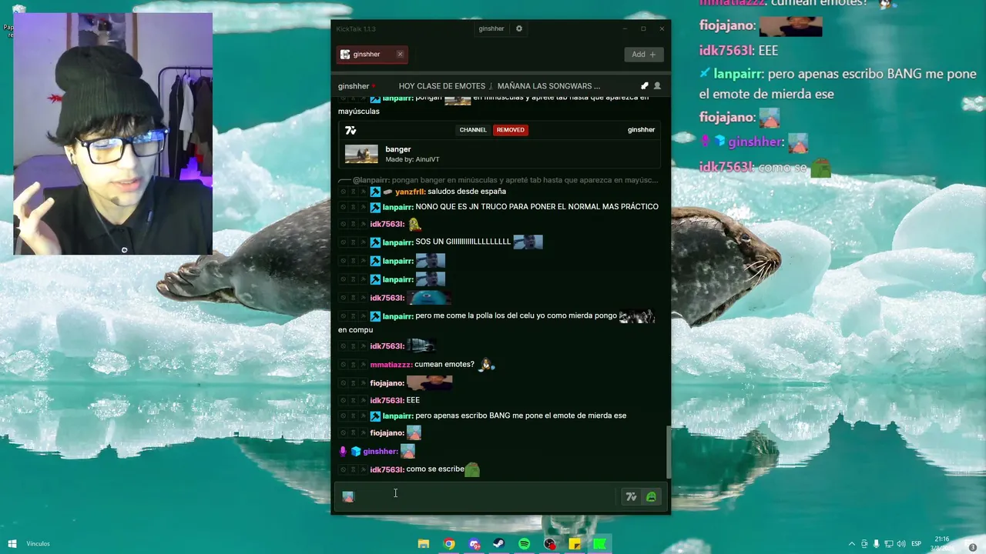Image resolution: width=986 pixels, height=554 pixels.
Task: Open the Kick app in taskbar
Action: 600,544
